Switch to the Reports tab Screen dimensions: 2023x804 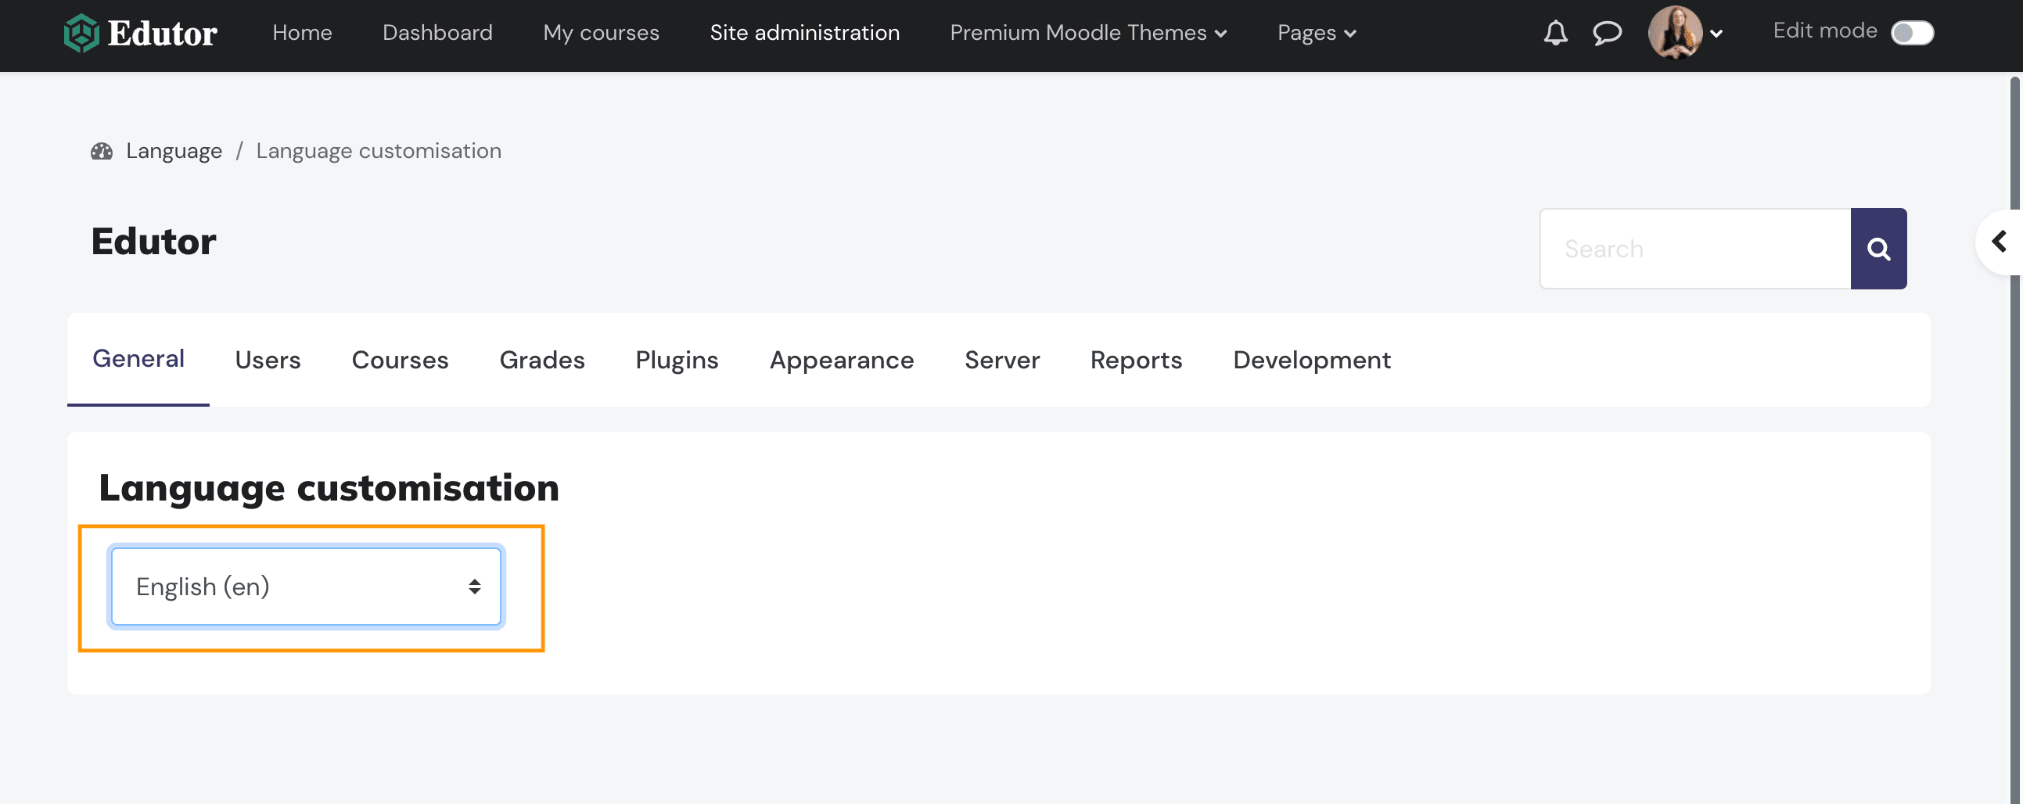(x=1137, y=360)
